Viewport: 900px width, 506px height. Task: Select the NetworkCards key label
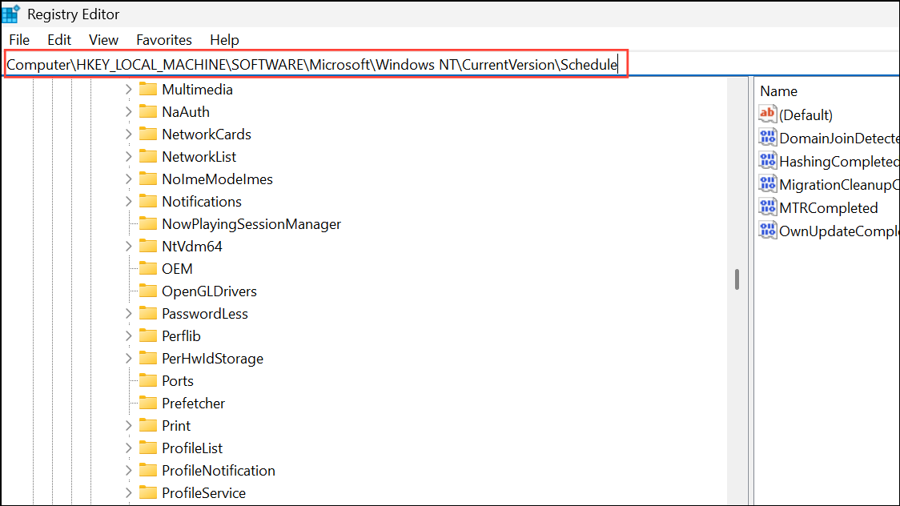tap(207, 135)
